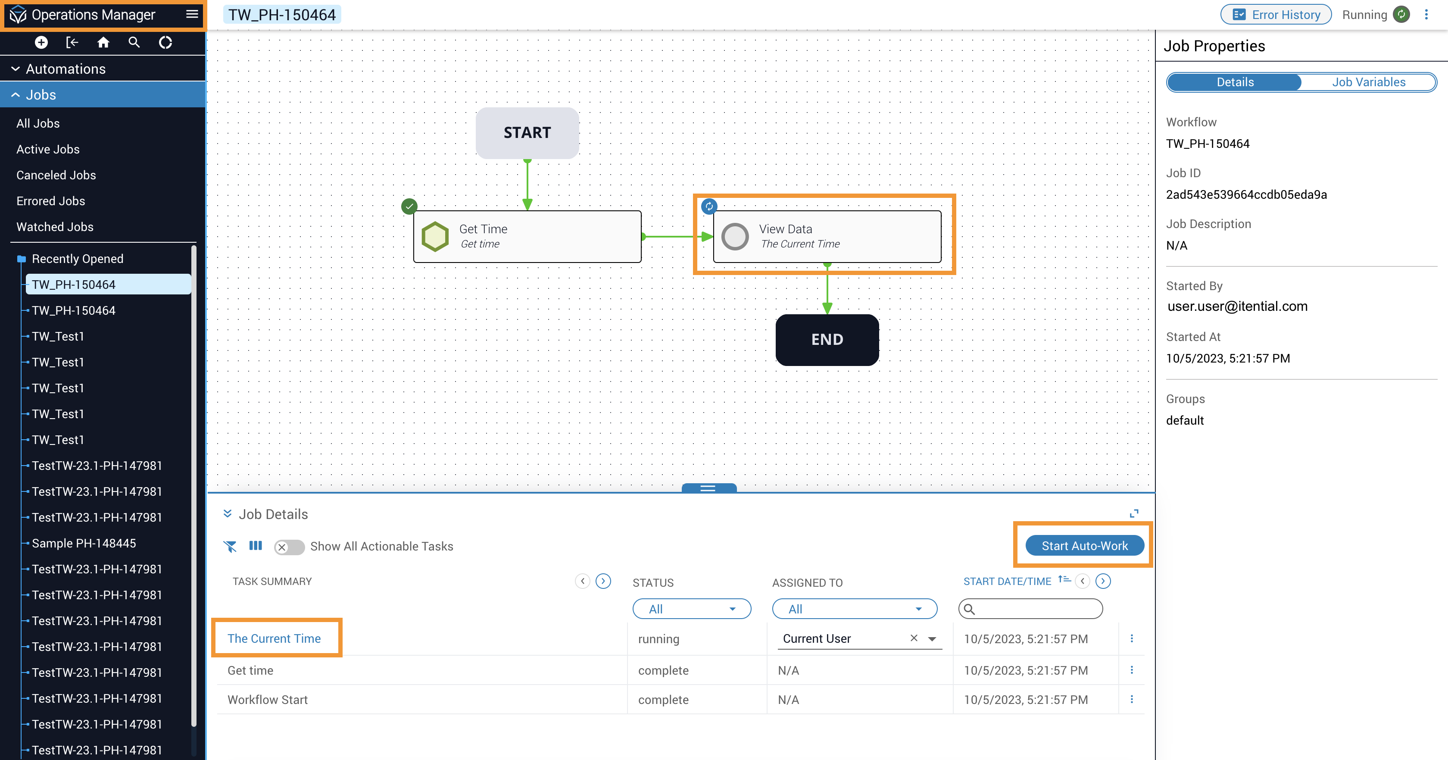Switch to the Job Variables tab
Image resolution: width=1448 pixels, height=760 pixels.
coord(1368,82)
